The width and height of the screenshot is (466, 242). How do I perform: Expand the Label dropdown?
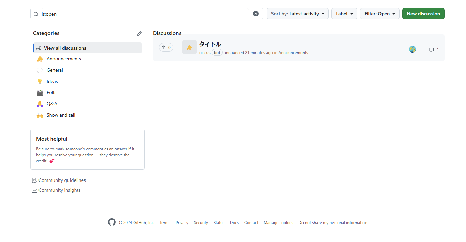344,14
